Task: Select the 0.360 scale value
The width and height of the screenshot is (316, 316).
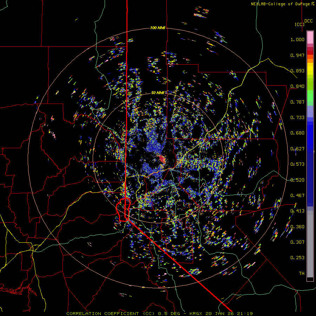Action: click(297, 227)
